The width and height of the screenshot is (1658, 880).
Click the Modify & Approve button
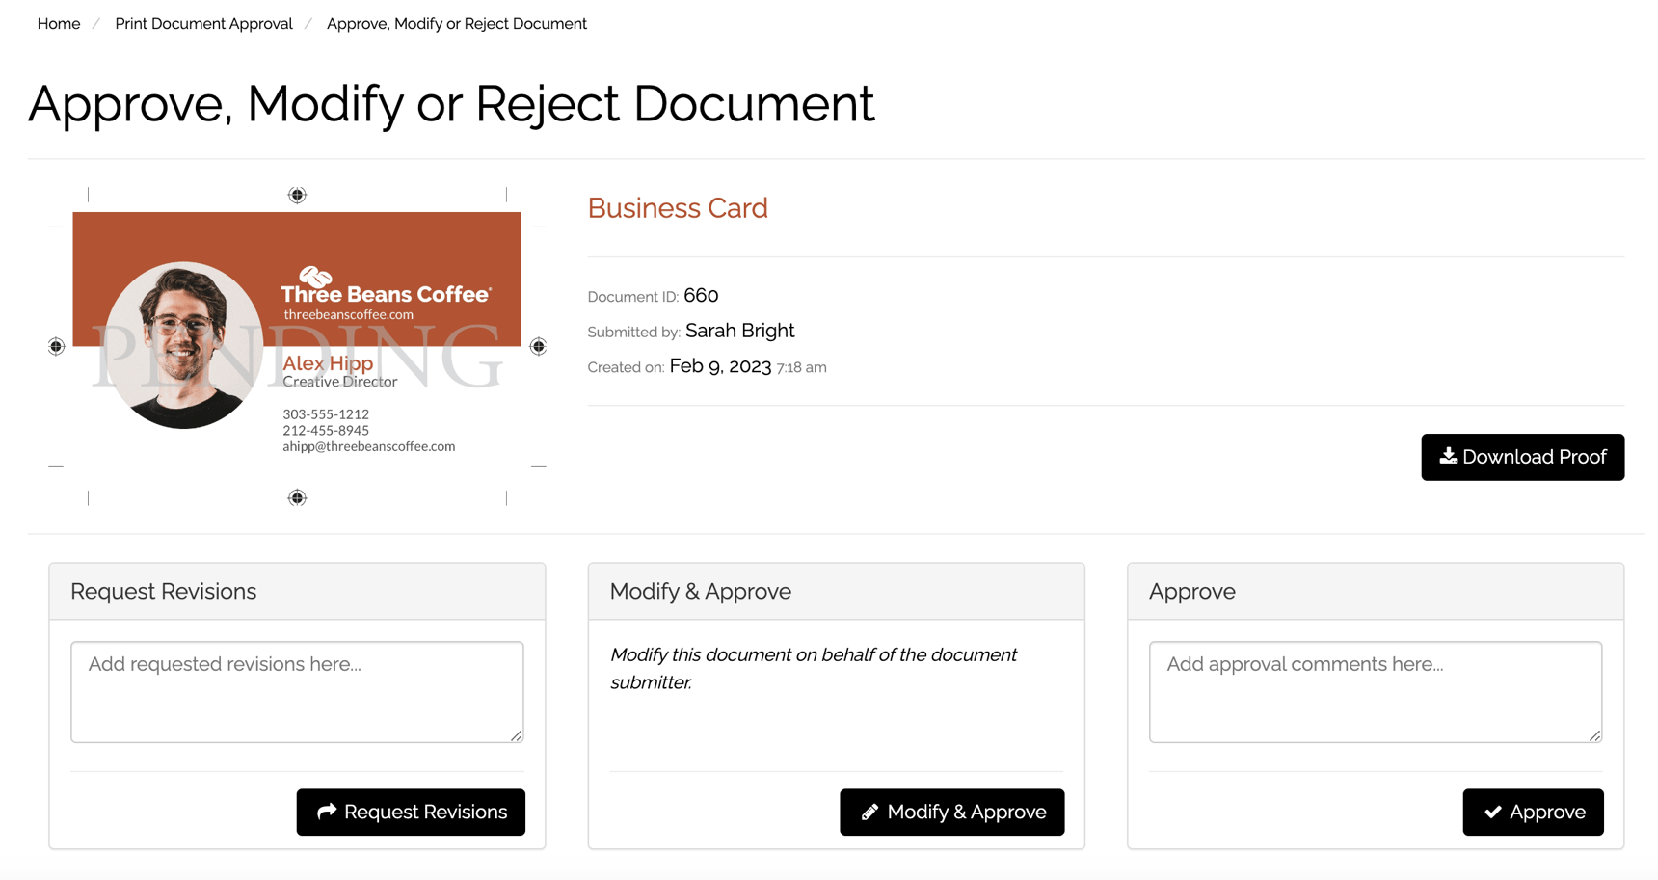[951, 812]
